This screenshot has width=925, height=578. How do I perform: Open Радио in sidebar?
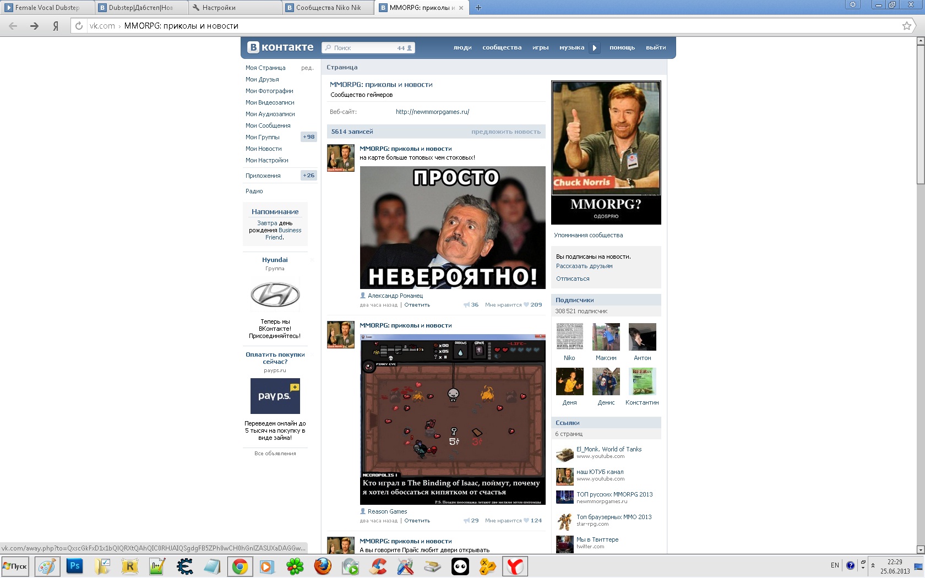click(254, 192)
